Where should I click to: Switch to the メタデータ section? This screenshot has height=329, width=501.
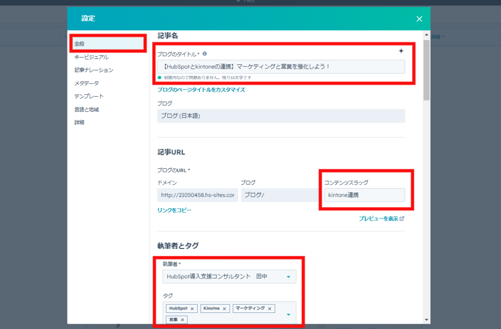pyautogui.click(x=87, y=83)
